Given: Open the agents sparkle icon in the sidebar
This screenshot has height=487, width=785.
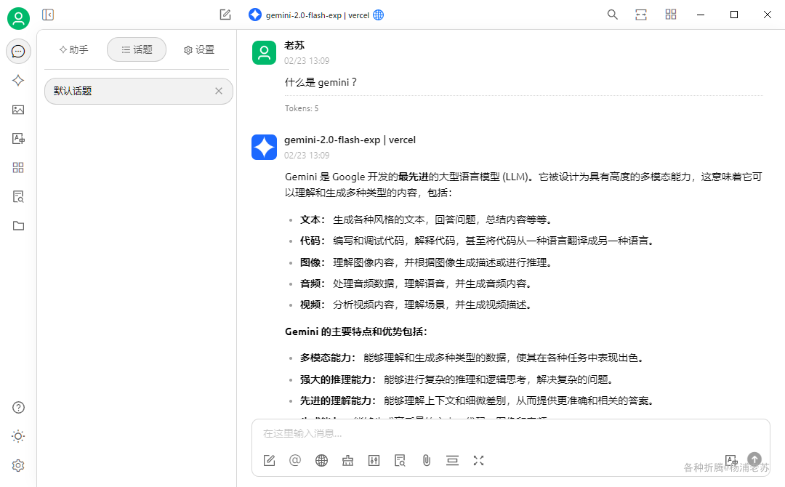Looking at the screenshot, I should pos(18,81).
